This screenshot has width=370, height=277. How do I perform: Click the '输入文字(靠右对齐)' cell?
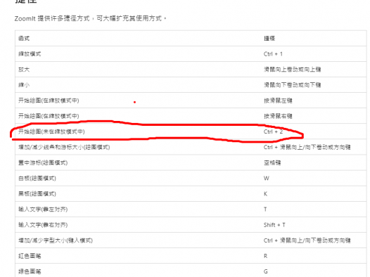pos(43,225)
